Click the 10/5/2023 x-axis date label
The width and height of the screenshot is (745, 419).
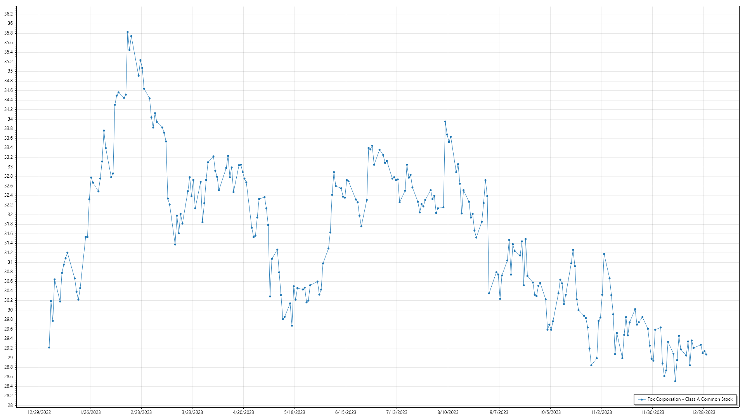tap(550, 412)
